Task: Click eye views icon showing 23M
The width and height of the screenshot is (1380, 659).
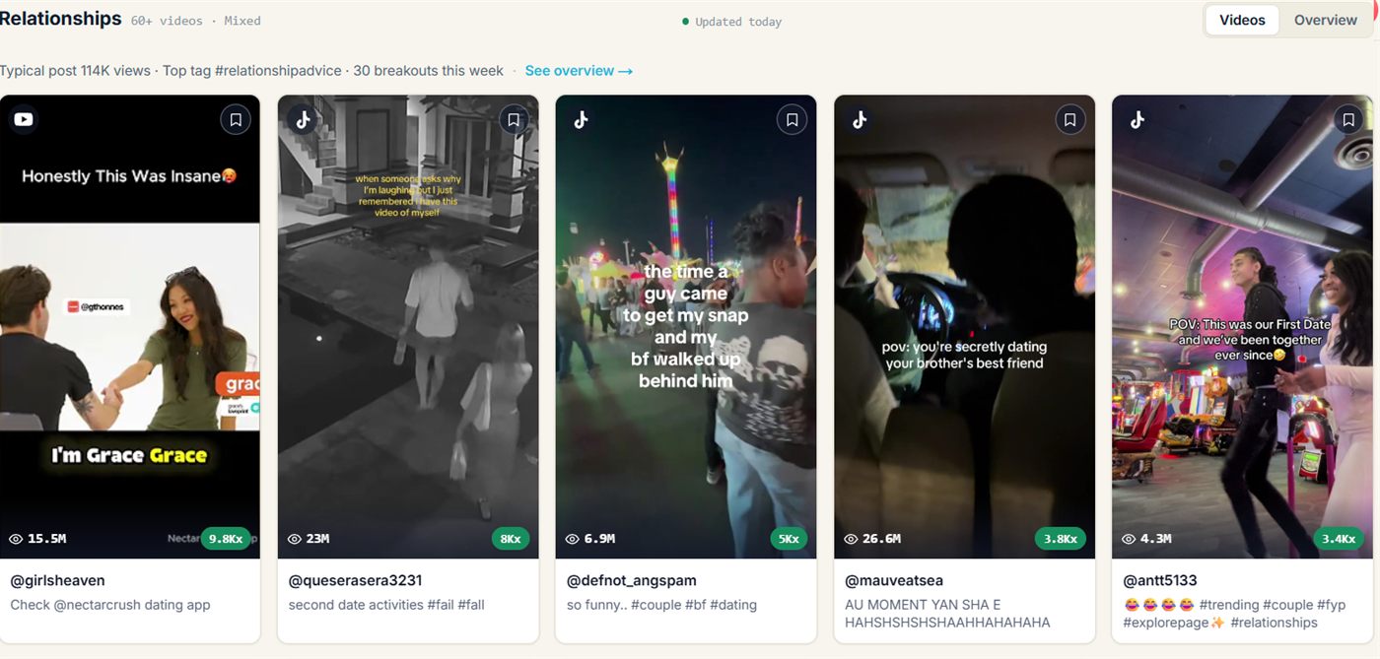Action: (295, 539)
